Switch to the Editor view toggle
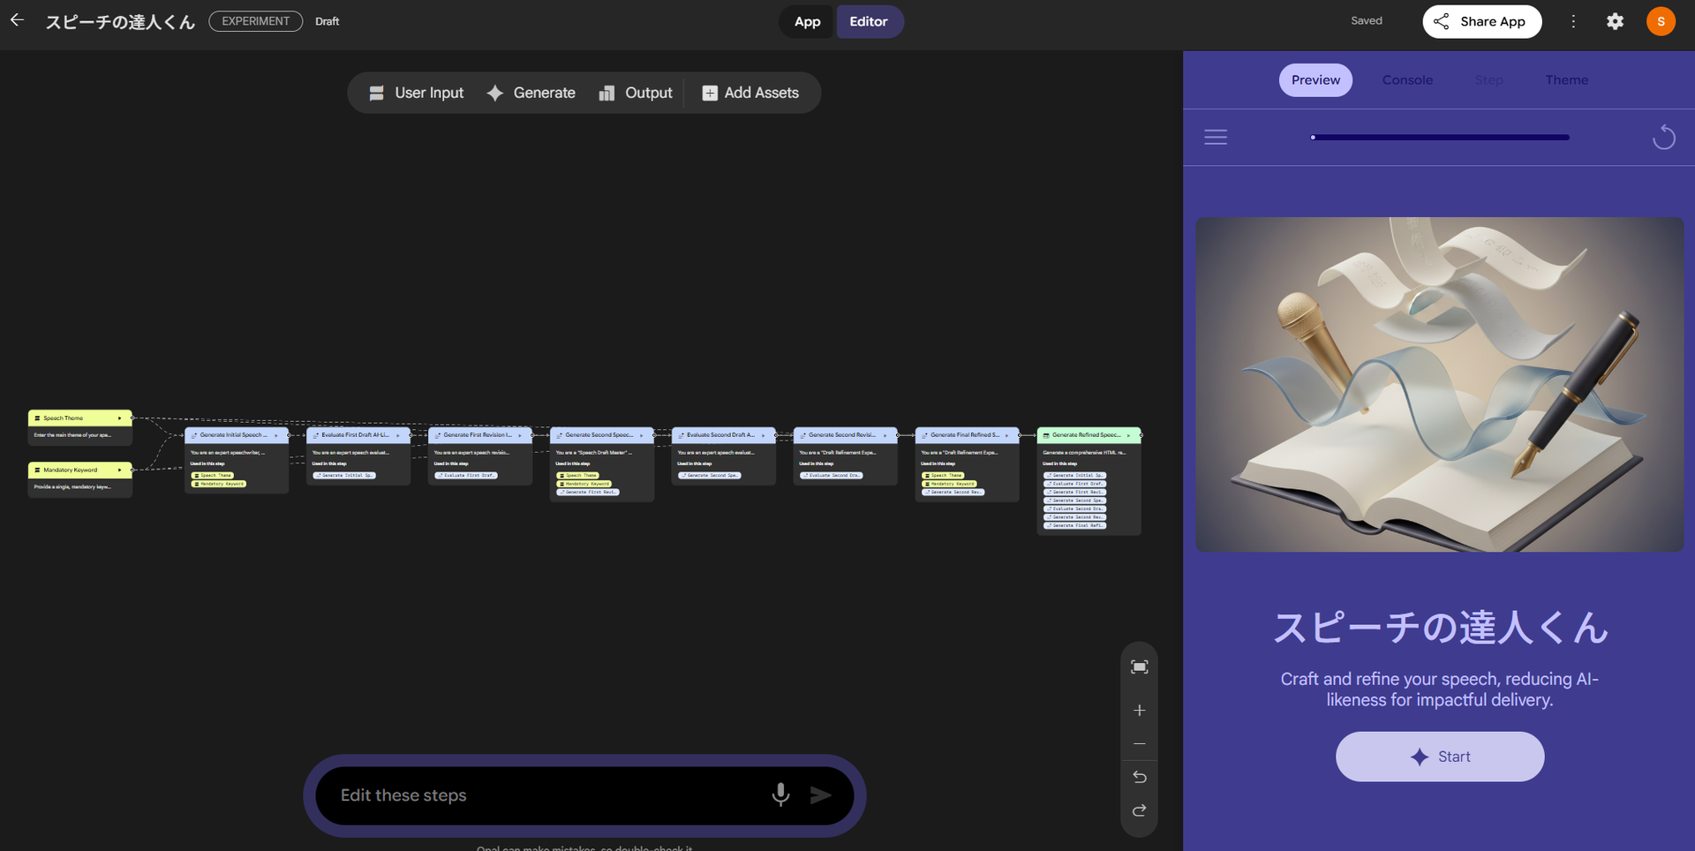The image size is (1695, 851). pyautogui.click(x=869, y=21)
